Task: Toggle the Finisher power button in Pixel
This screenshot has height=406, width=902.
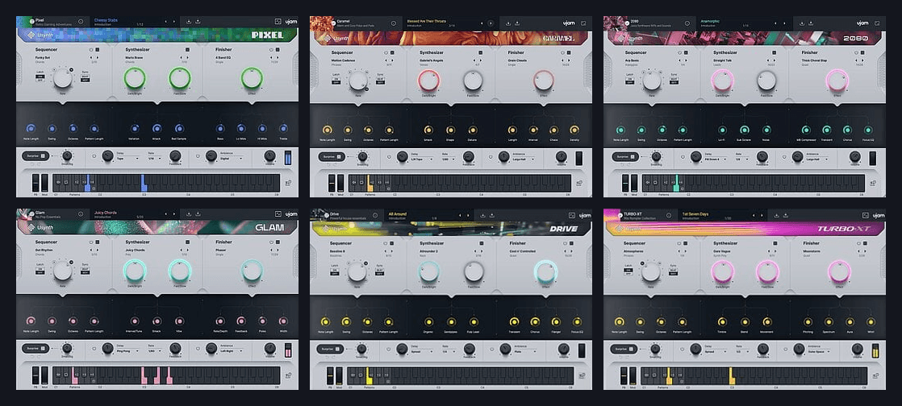Action: [x=270, y=50]
